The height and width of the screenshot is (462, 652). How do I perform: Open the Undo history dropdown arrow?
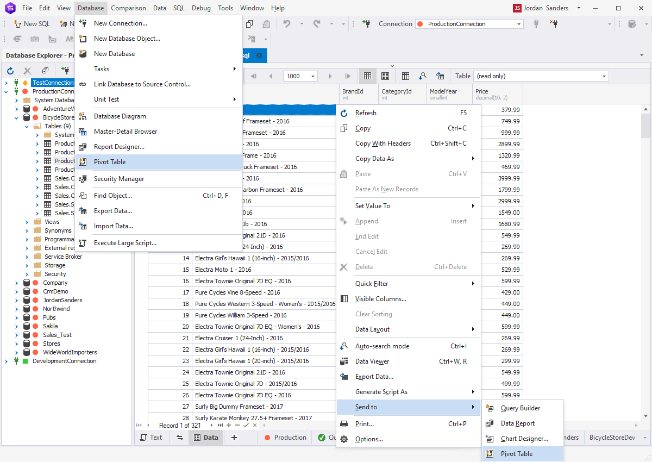point(301,24)
